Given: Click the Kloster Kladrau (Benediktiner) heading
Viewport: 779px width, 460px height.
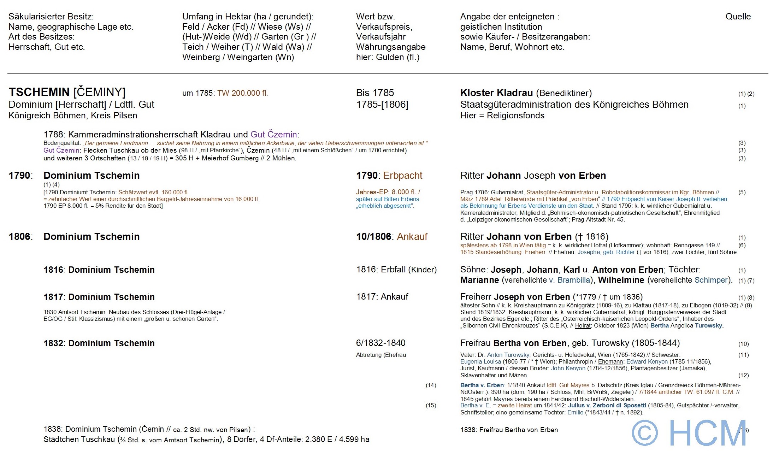Looking at the screenshot, I should (526, 93).
